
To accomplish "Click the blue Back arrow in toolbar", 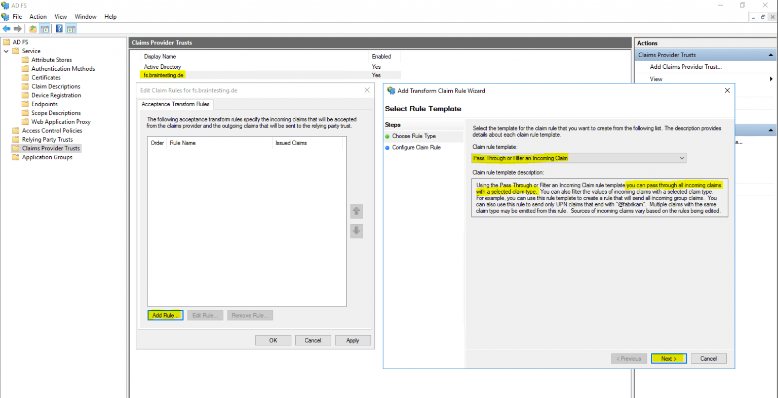I will point(7,29).
